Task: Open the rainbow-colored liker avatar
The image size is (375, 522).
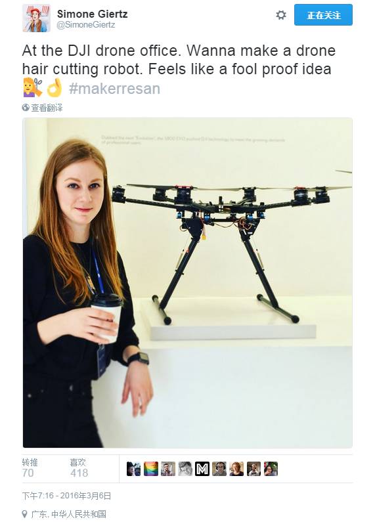Action: [x=151, y=469]
